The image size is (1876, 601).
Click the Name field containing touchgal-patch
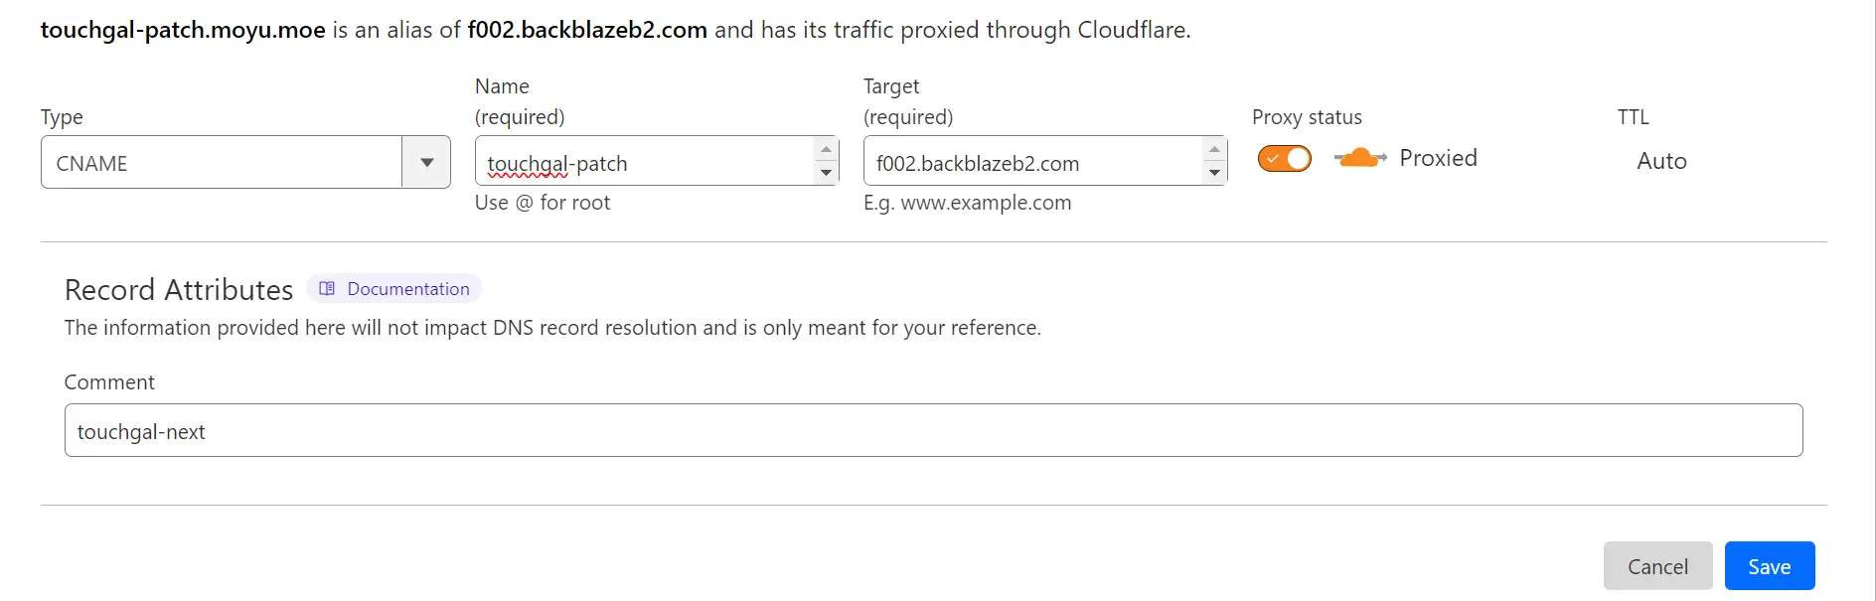tap(644, 163)
